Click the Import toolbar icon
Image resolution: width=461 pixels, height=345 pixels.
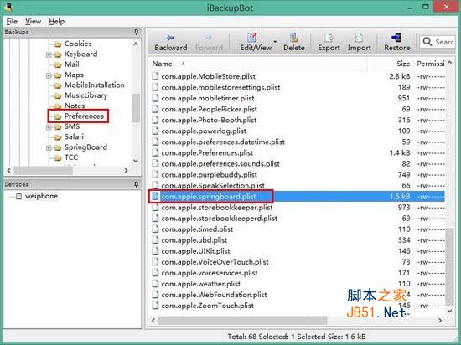[359, 43]
